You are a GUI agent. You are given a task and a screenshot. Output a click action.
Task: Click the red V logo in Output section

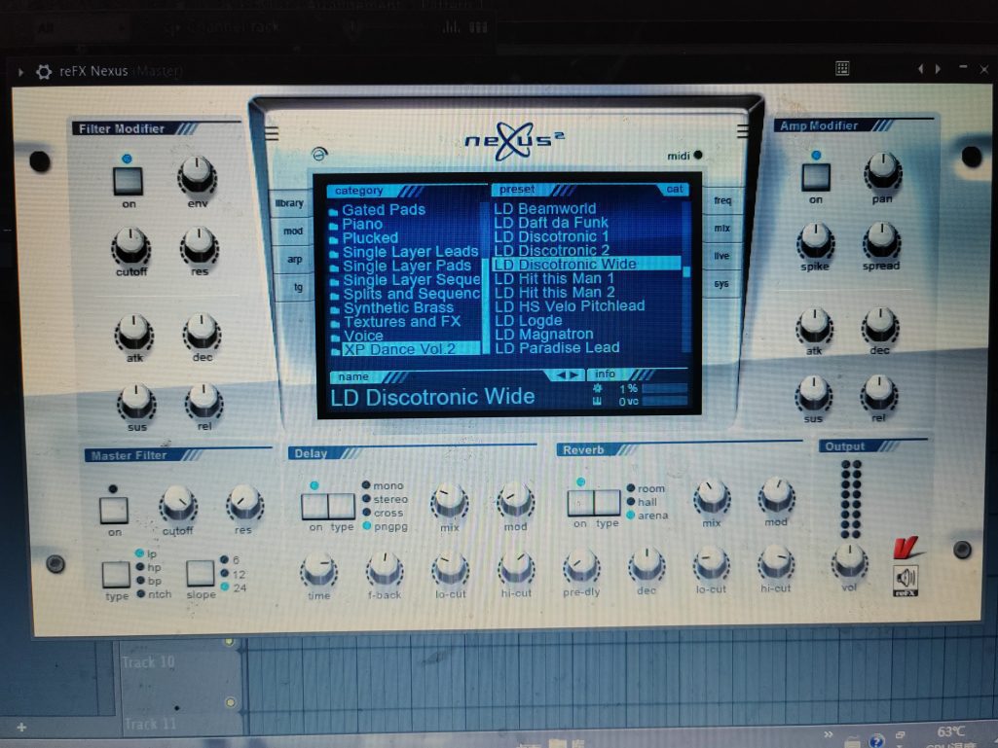coord(906,547)
